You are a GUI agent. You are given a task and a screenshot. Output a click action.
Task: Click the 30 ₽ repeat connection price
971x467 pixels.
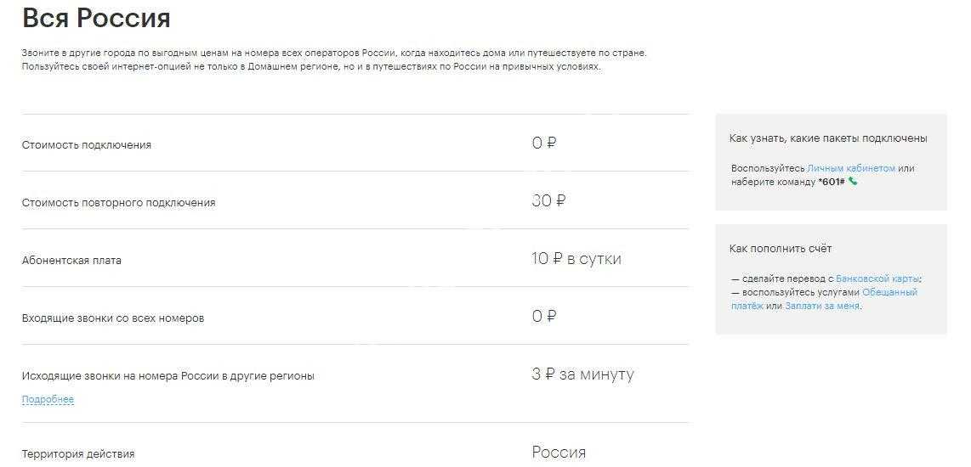548,201
